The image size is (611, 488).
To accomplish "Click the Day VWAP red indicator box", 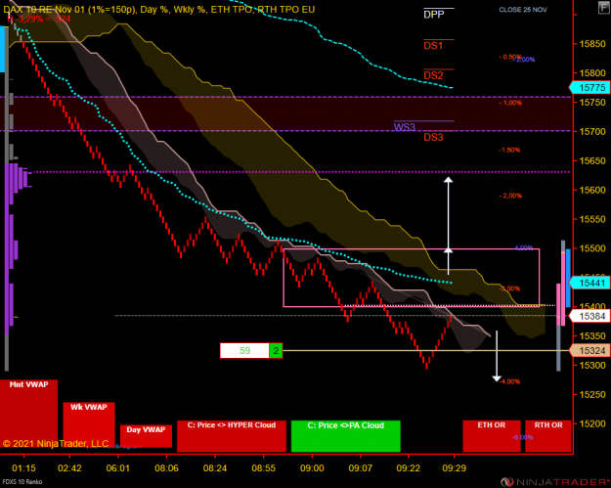I will (146, 436).
